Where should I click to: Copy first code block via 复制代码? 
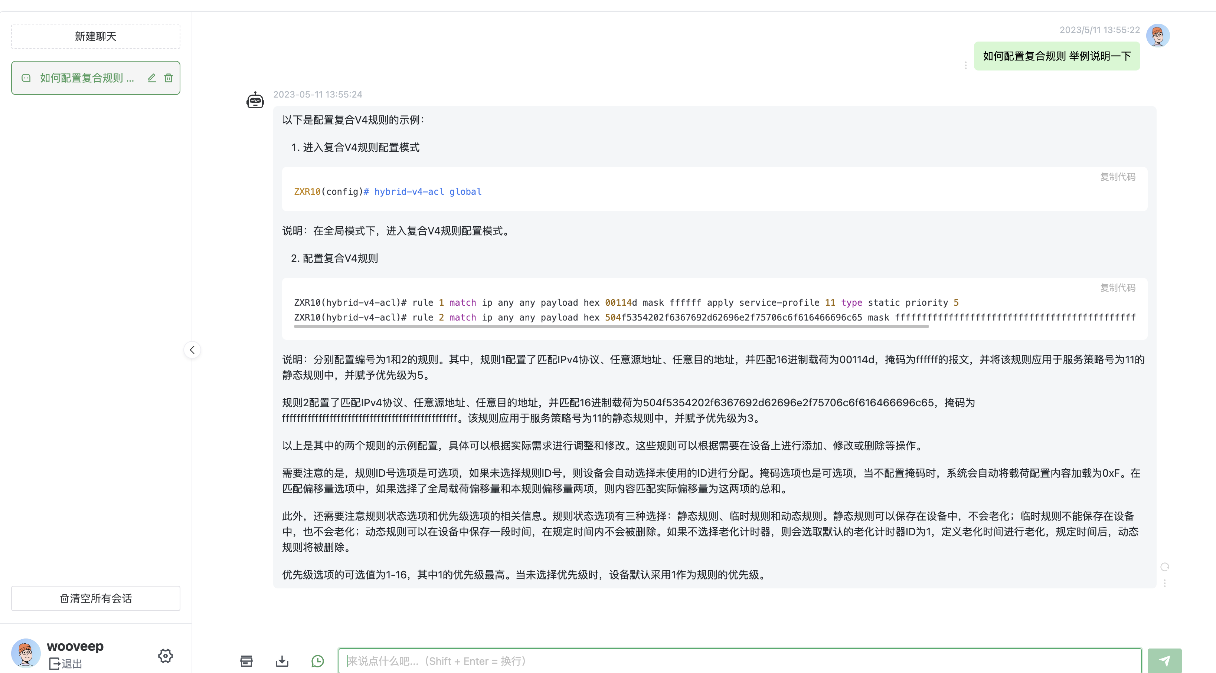(1117, 177)
